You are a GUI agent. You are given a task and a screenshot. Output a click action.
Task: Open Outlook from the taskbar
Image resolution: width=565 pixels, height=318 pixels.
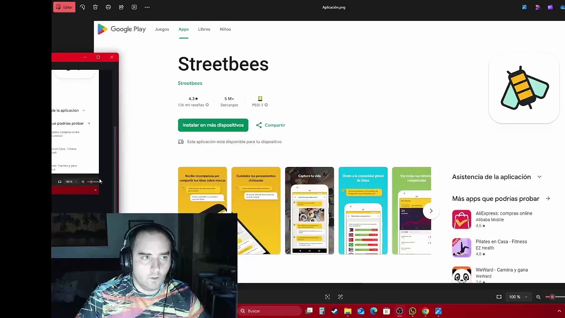point(361,311)
